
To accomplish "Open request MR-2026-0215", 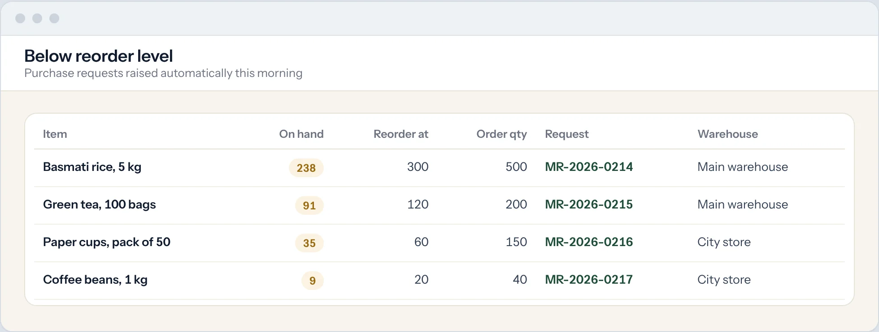I will point(589,204).
